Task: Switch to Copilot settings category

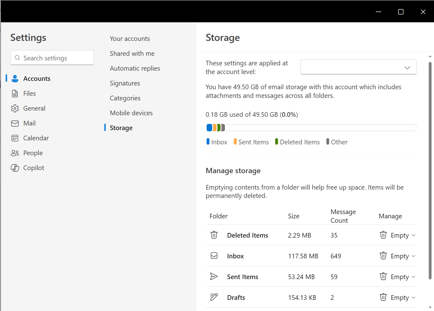Action: pos(34,168)
